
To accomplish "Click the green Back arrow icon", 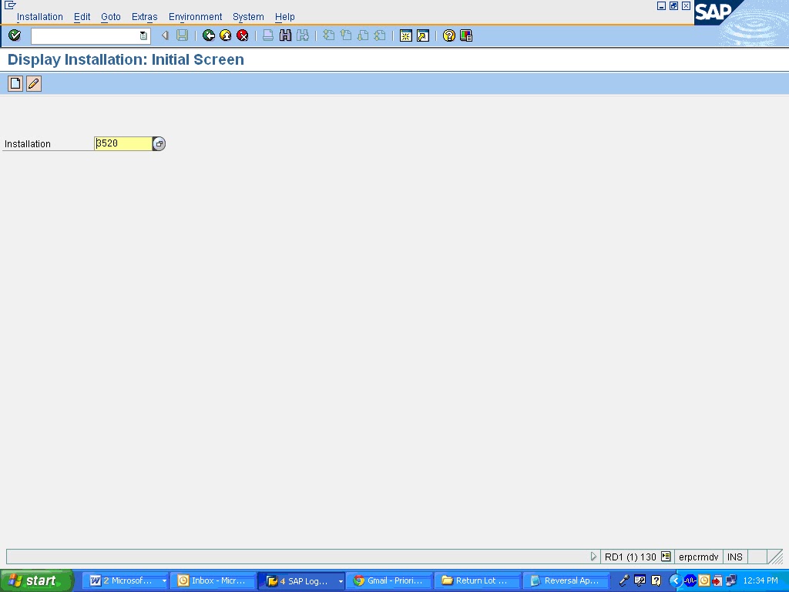I will point(208,35).
